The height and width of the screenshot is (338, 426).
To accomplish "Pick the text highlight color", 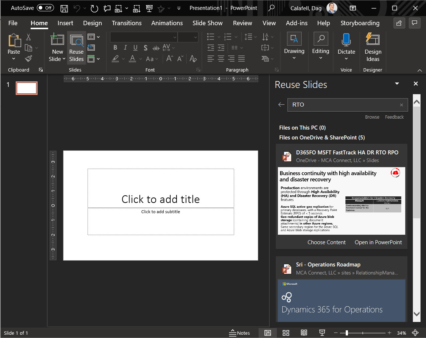I will (115, 58).
